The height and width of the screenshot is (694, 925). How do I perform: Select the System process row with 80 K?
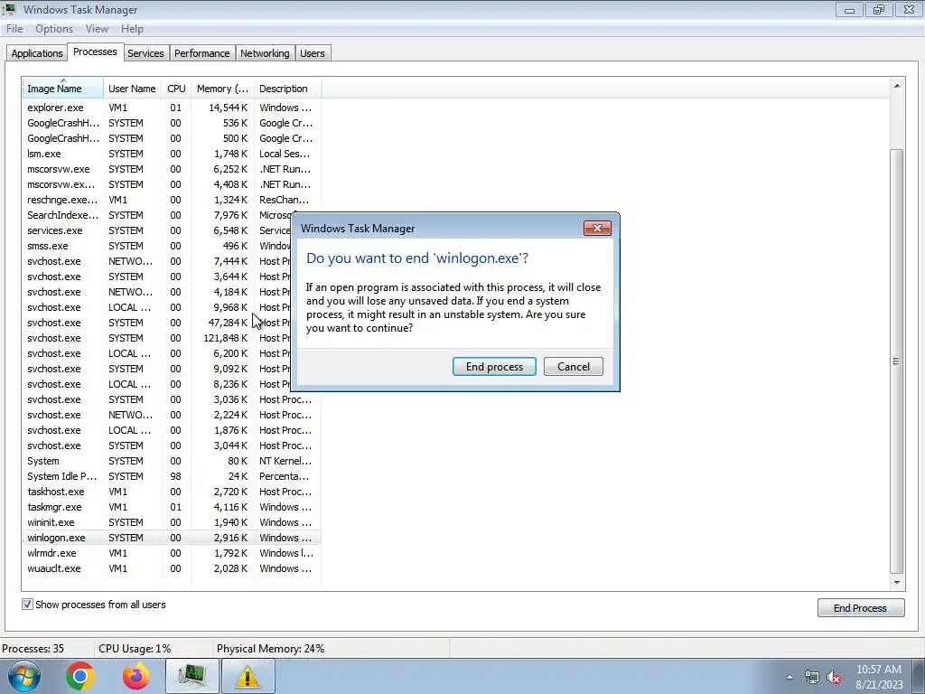171,461
